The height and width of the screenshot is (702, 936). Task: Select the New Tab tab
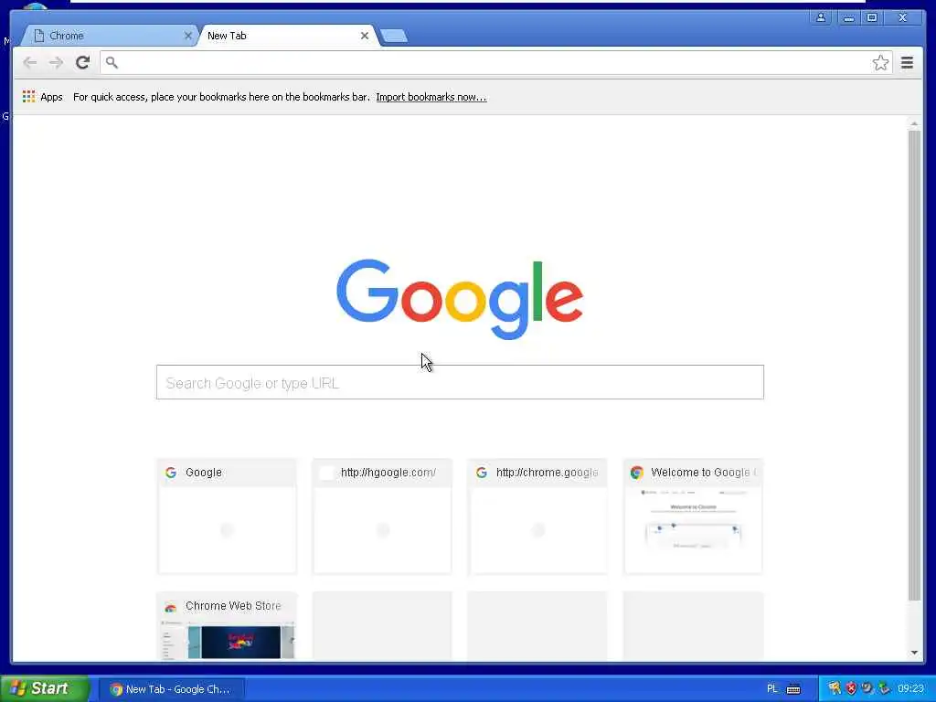(288, 36)
